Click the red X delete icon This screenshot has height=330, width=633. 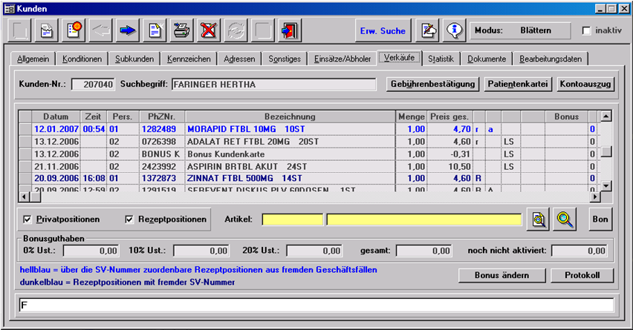point(209,31)
